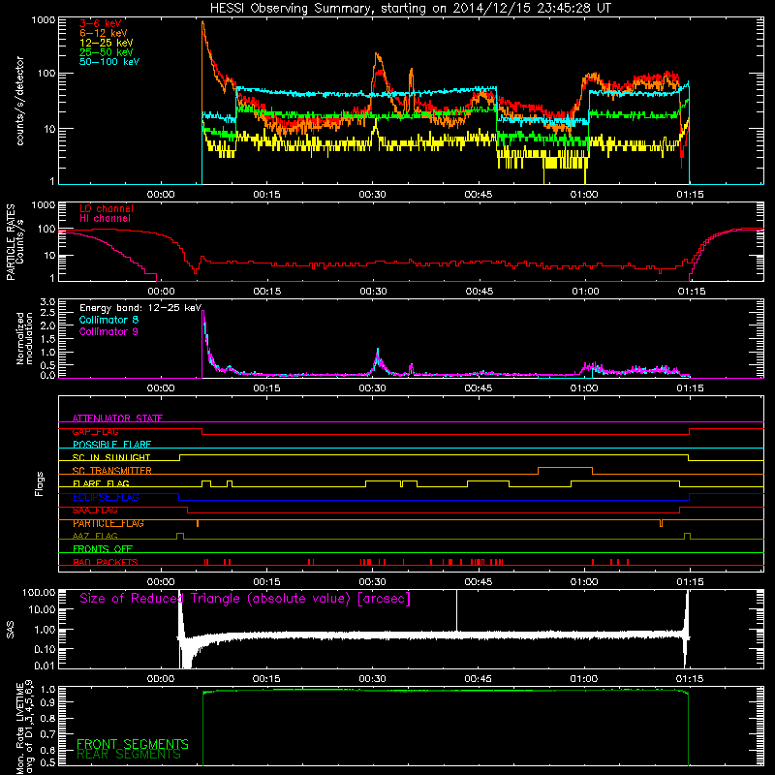Screen dimensions: 775x775
Task: Click the Flags vertical axis label
Action: (x=40, y=483)
